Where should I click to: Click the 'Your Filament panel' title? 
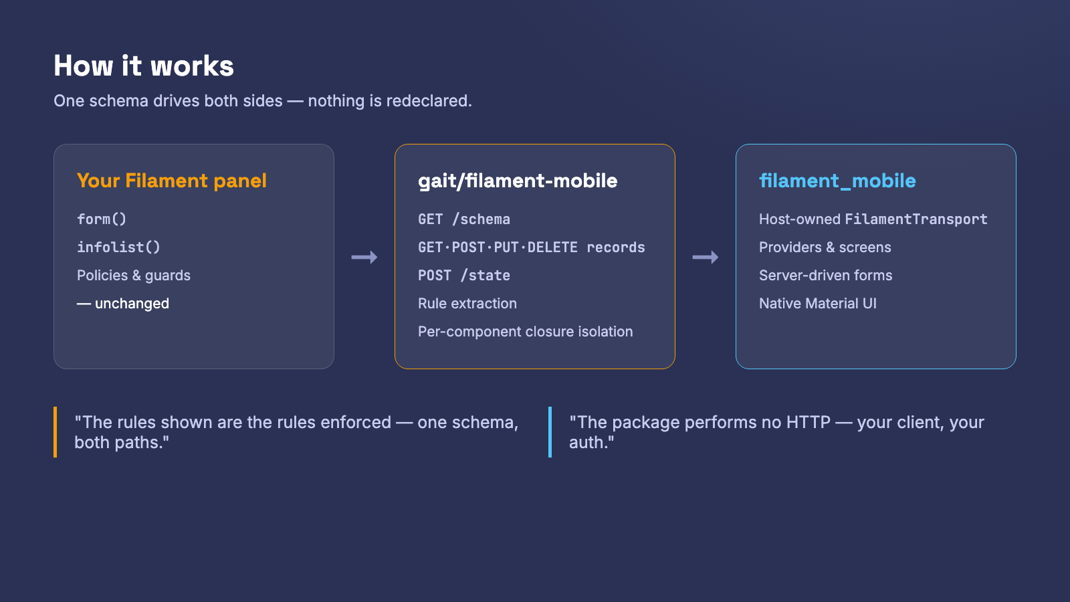tap(172, 181)
